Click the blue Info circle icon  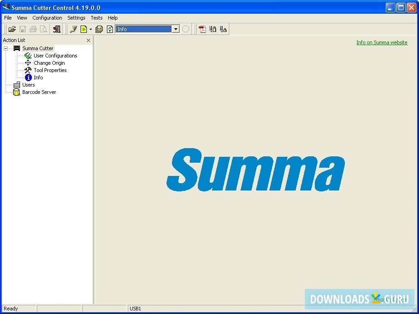[28, 77]
